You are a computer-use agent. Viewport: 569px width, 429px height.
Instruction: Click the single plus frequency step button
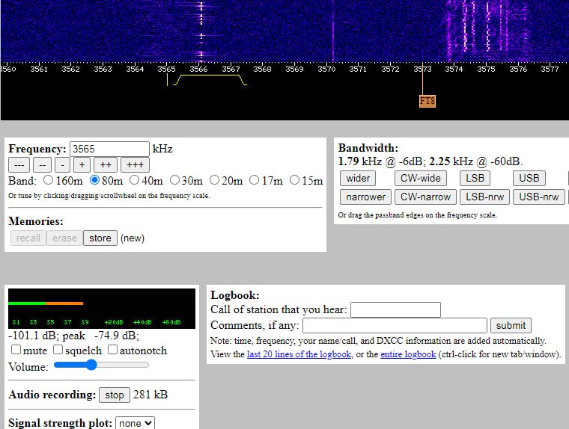point(82,164)
